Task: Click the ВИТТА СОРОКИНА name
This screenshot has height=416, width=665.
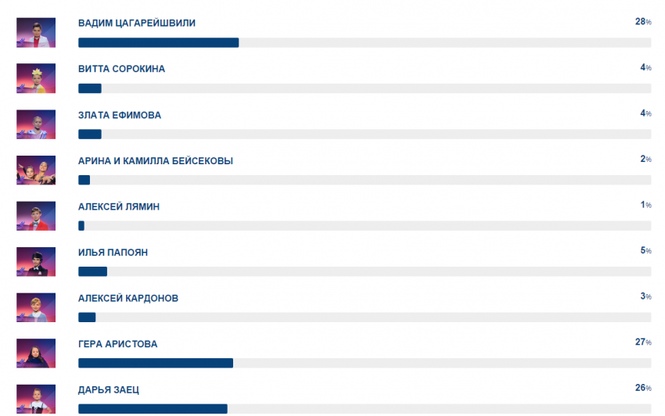Action: (x=121, y=69)
